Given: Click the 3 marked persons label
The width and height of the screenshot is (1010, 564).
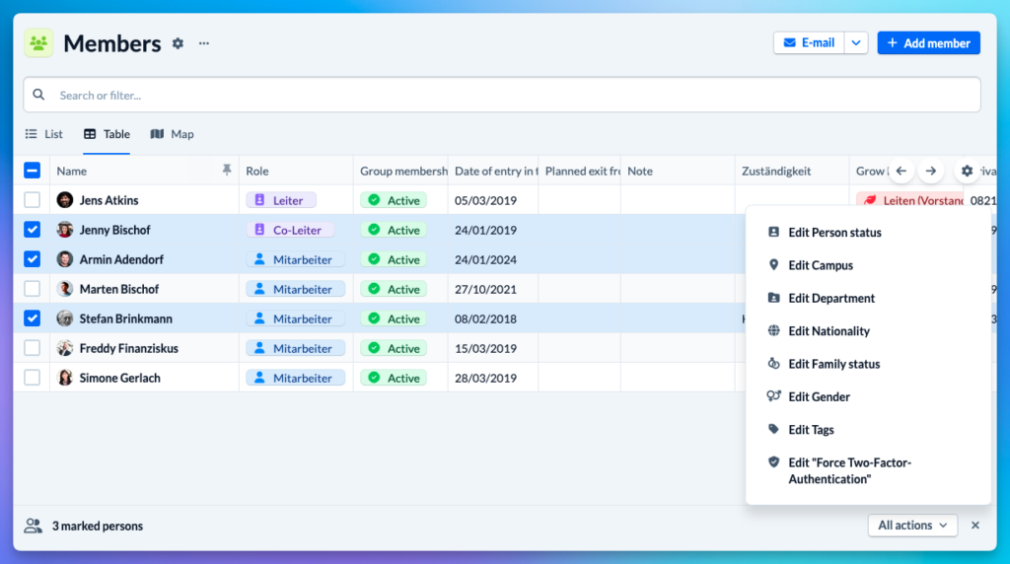Looking at the screenshot, I should tap(98, 526).
